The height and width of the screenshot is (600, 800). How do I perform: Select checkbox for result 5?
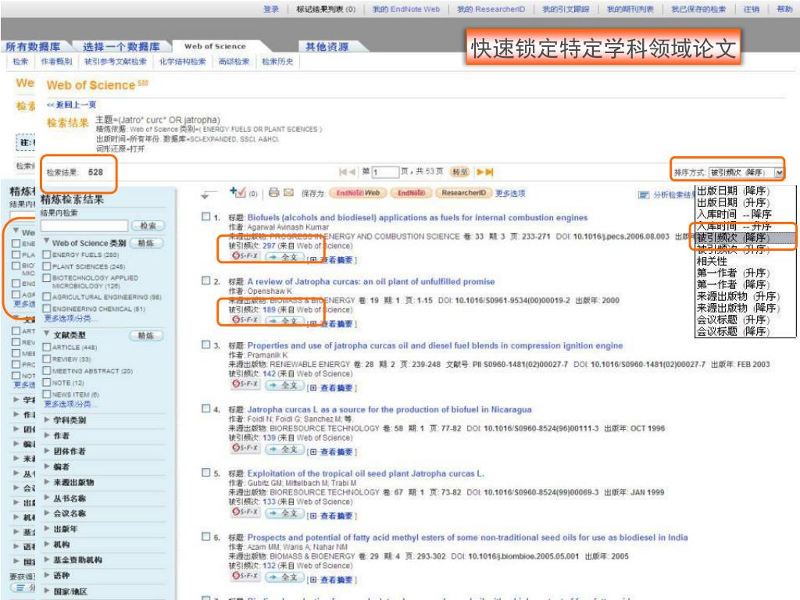click(205, 473)
